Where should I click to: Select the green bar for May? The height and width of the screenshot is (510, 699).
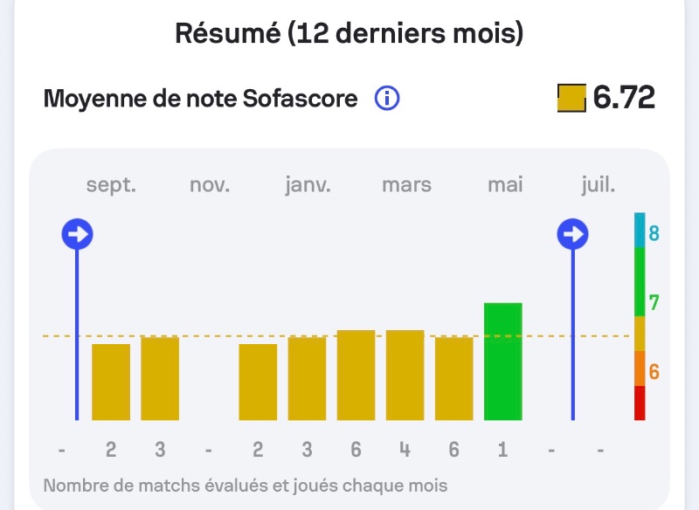point(503,362)
